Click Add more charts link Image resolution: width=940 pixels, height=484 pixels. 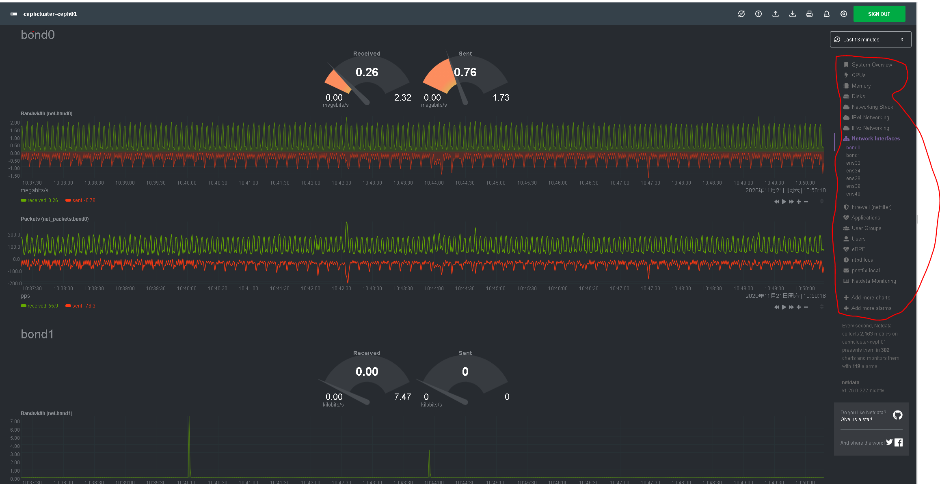870,297
